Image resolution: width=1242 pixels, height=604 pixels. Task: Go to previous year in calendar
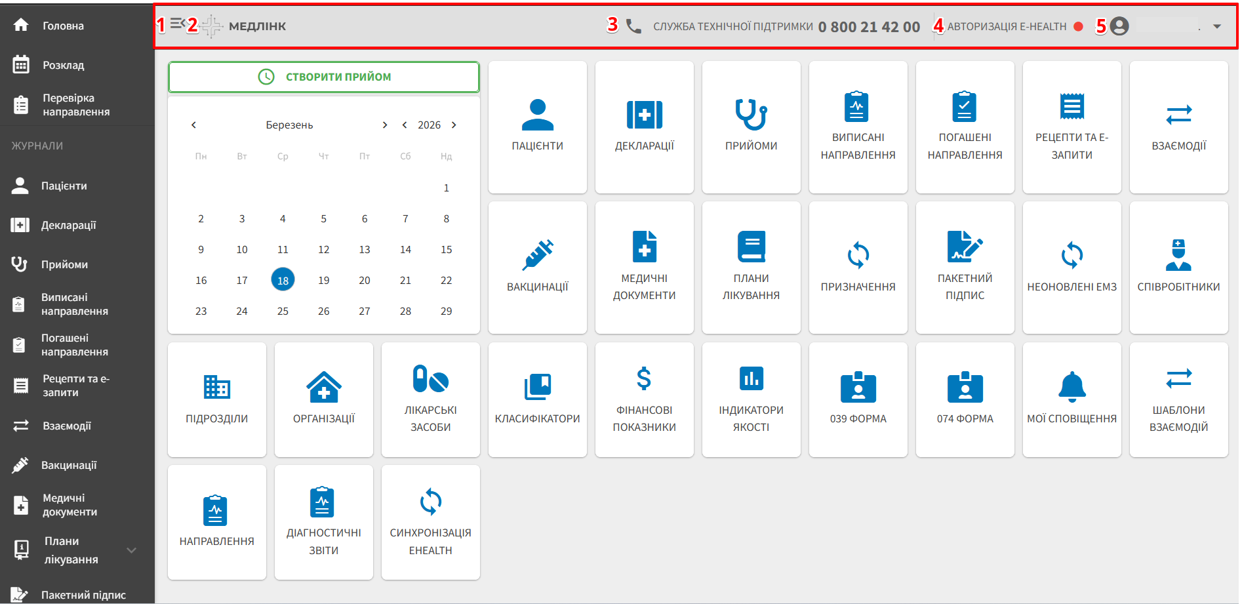coord(405,125)
